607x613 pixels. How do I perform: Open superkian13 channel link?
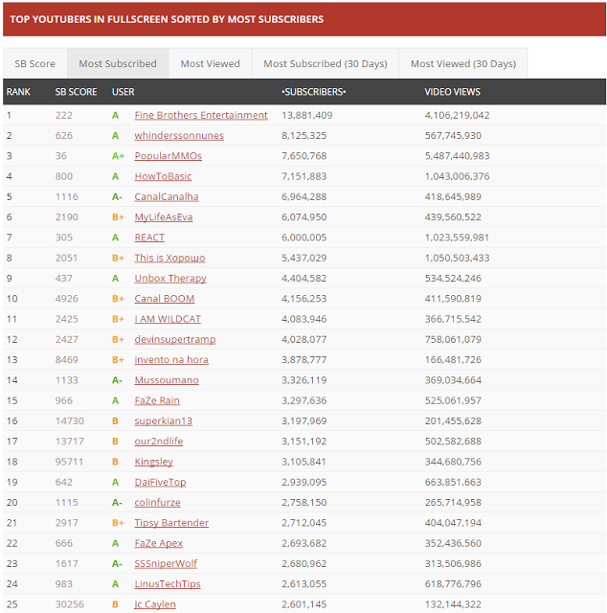(x=164, y=421)
